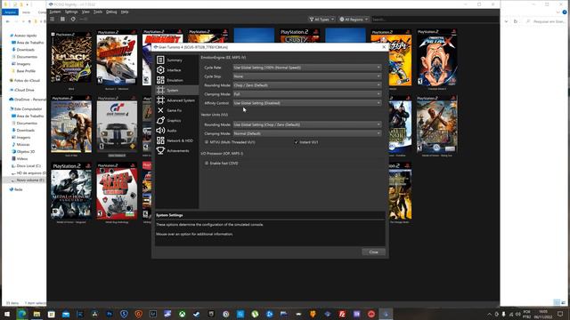
Task: Open the Settings menu in PCSX2
Action: pyautogui.click(x=71, y=12)
